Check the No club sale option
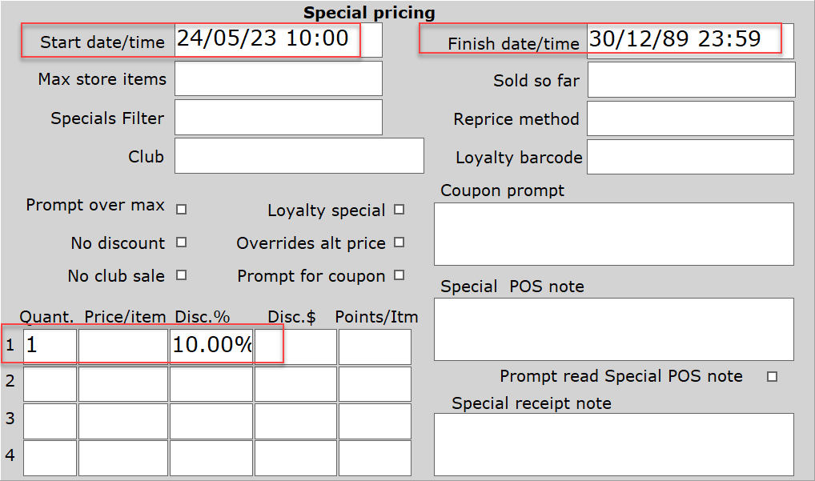Image resolution: width=815 pixels, height=481 pixels. coord(181,275)
